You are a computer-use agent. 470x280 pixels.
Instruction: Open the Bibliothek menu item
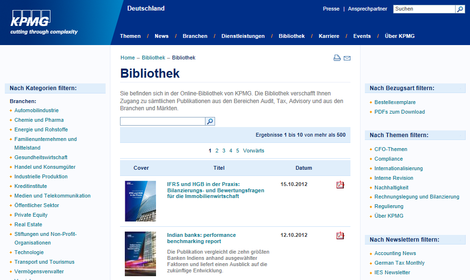pyautogui.click(x=292, y=36)
